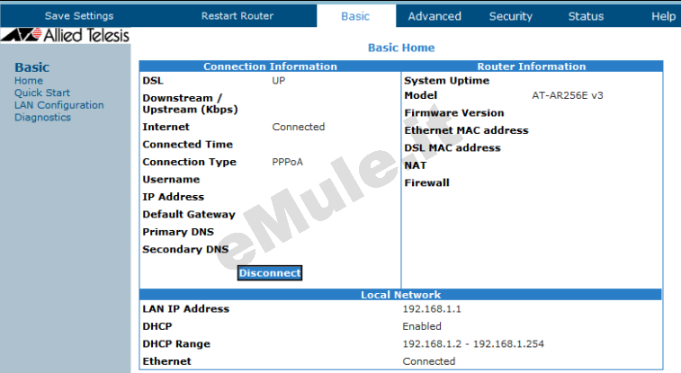
Task: Open the Security tab
Action: [x=510, y=16]
